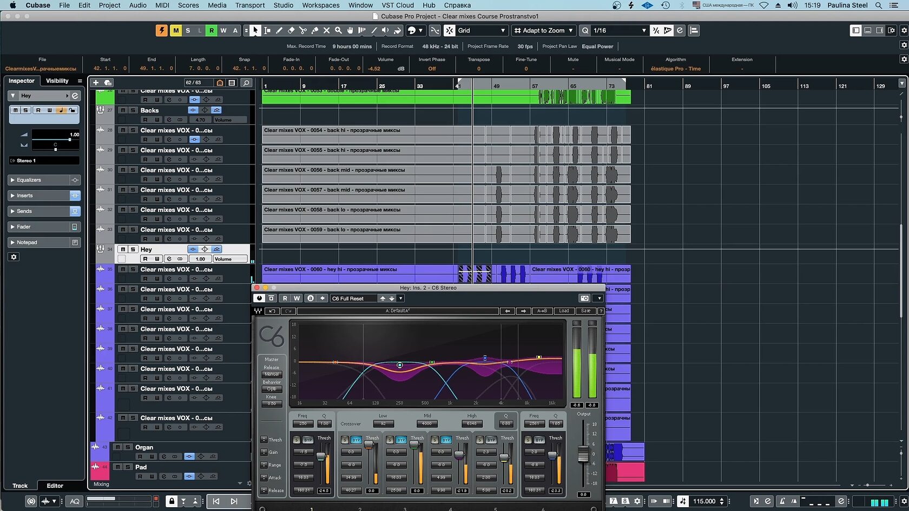
Task: Click the Mid crossover value 4000
Action: (x=427, y=423)
